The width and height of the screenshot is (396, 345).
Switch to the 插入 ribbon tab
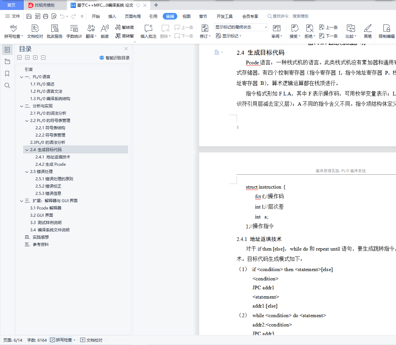pos(112,17)
